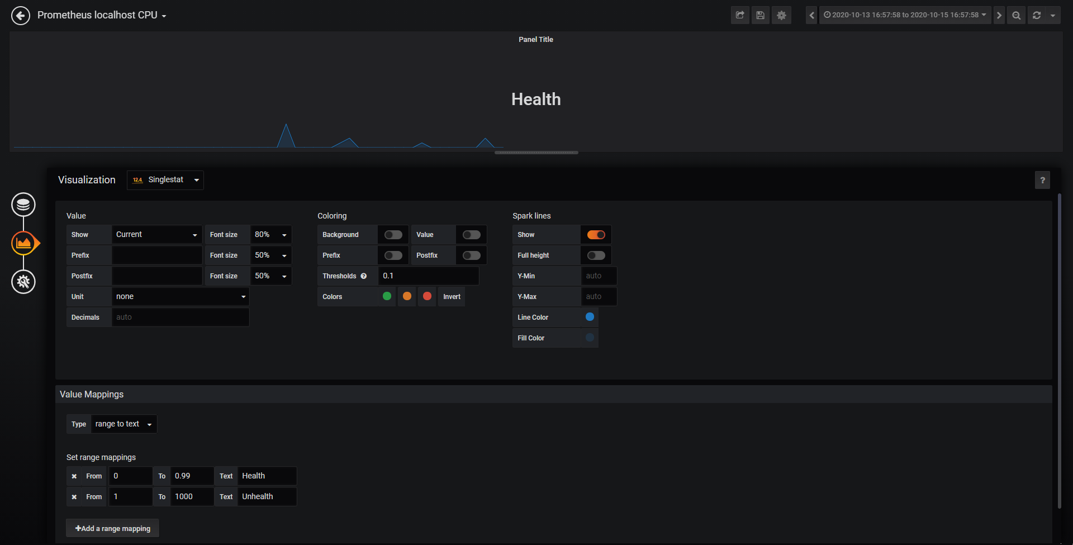The height and width of the screenshot is (545, 1073).
Task: Change sparkline Fill Color swatch
Action: (590, 338)
